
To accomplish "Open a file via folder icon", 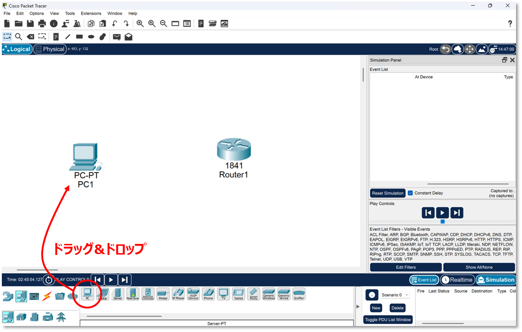I will tap(18, 24).
